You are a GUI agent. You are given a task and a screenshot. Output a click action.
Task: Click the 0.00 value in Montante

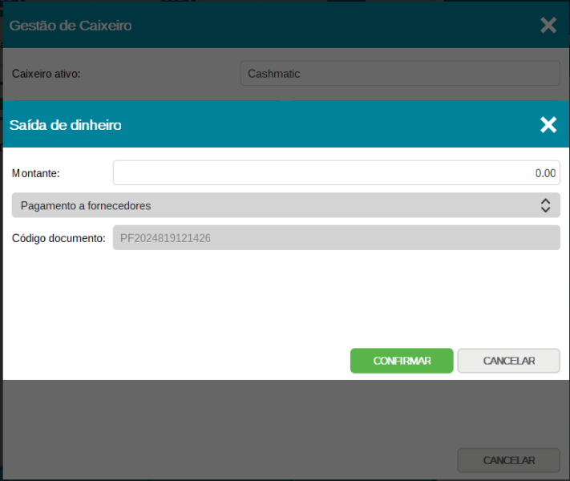[x=545, y=173]
